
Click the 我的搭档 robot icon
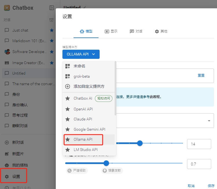[x=7, y=165]
